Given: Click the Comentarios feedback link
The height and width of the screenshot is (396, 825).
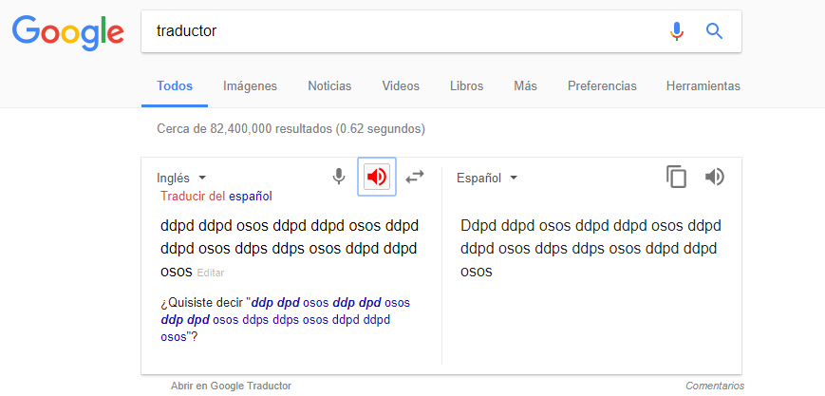Looking at the screenshot, I should (715, 386).
